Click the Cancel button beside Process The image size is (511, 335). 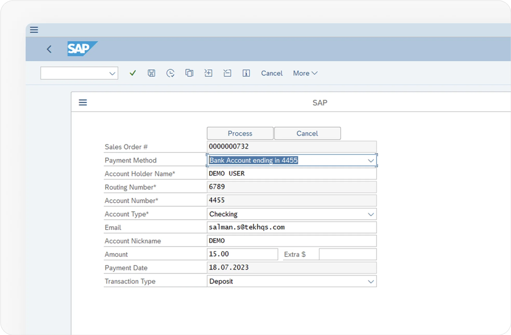307,133
